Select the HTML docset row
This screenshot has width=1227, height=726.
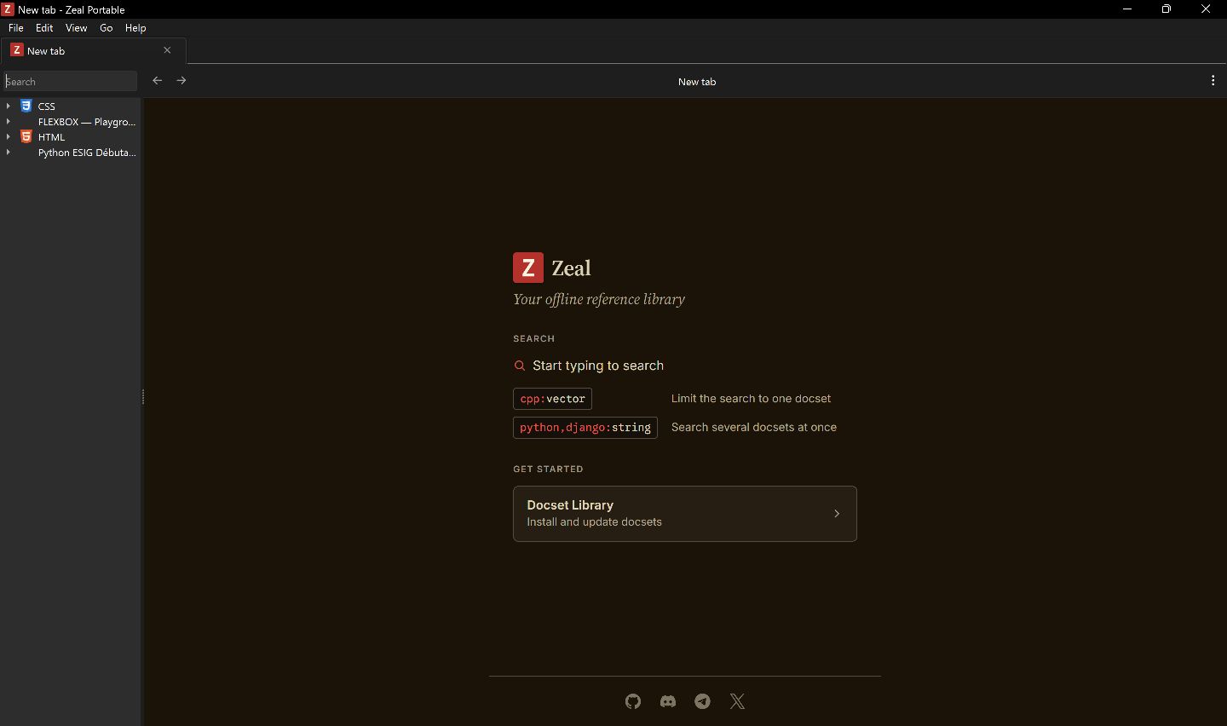click(x=70, y=137)
